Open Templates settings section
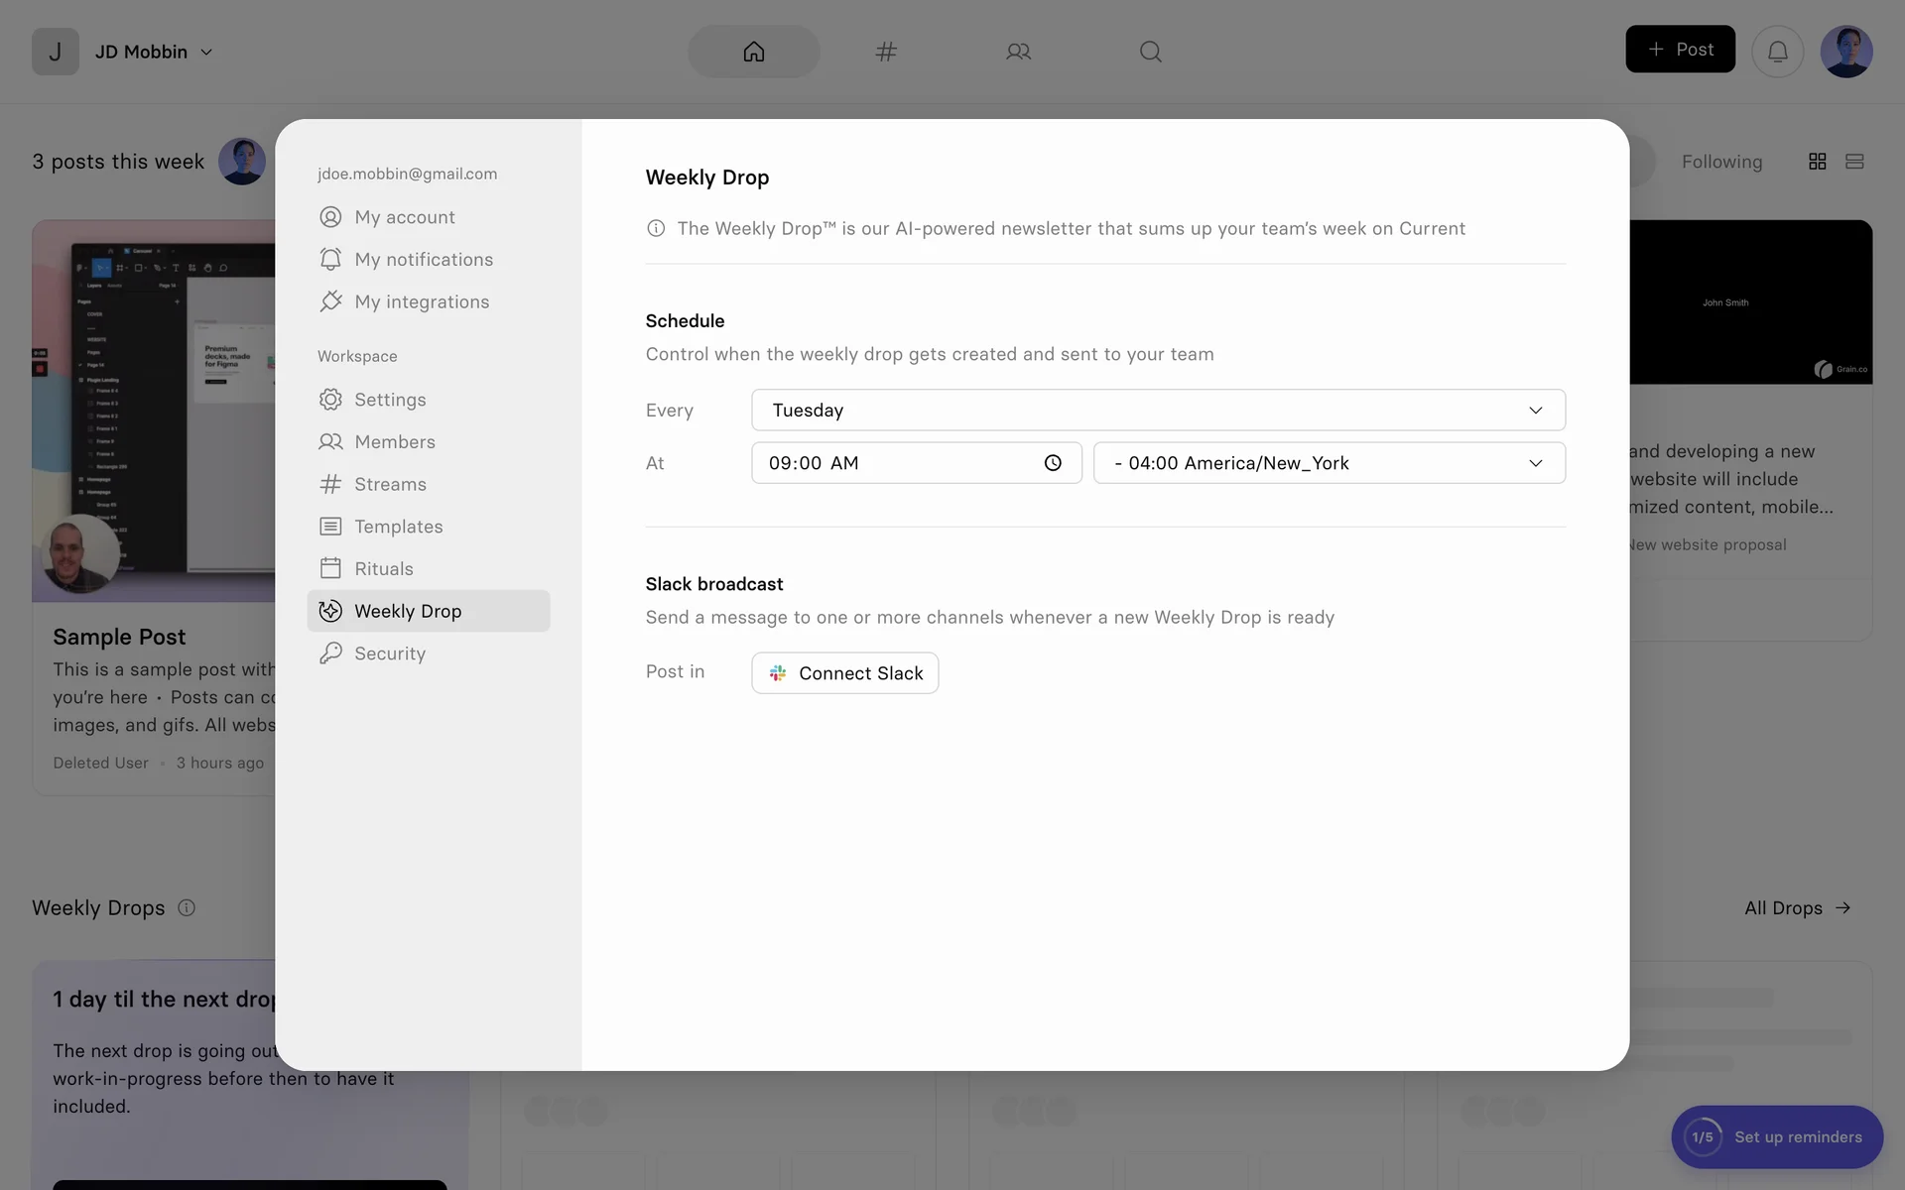1905x1190 pixels. click(x=399, y=527)
